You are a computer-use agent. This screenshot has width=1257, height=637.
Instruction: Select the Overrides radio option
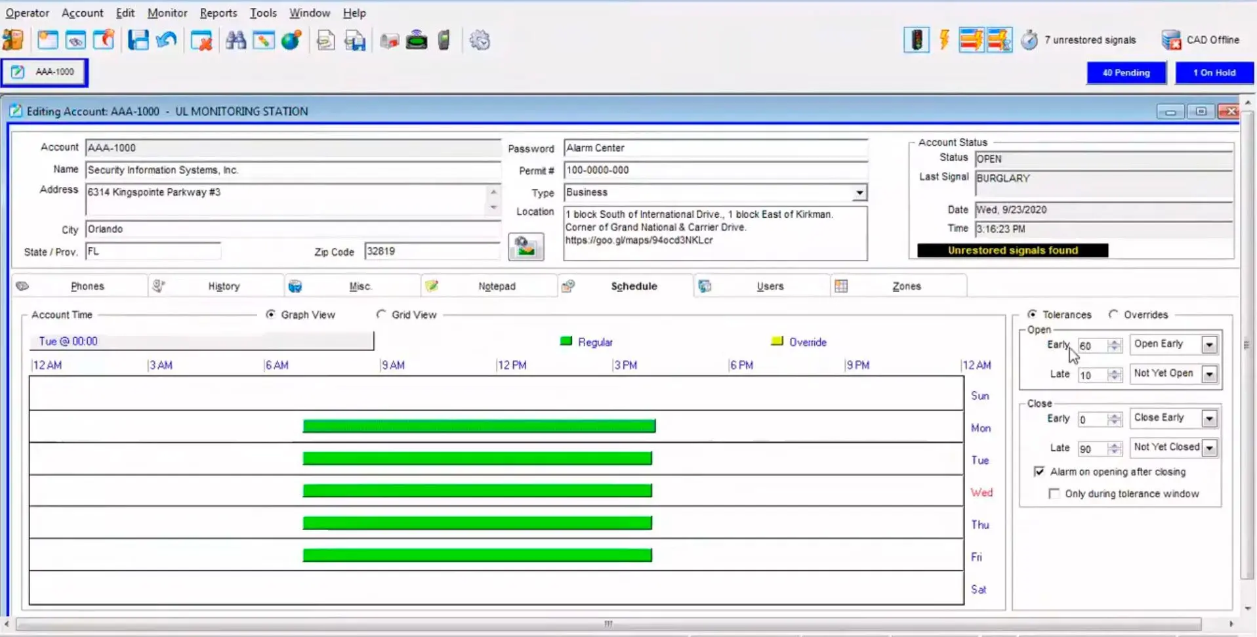(x=1113, y=315)
